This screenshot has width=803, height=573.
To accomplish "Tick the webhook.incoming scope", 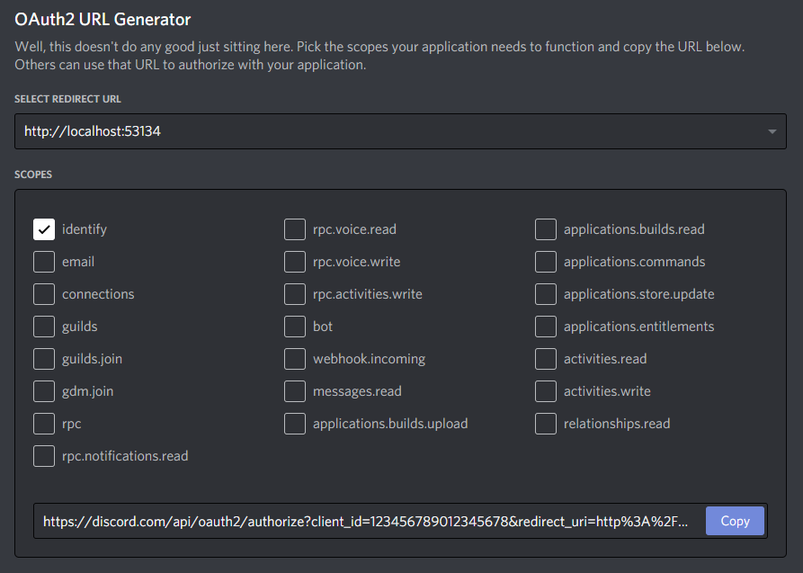I will 295,359.
